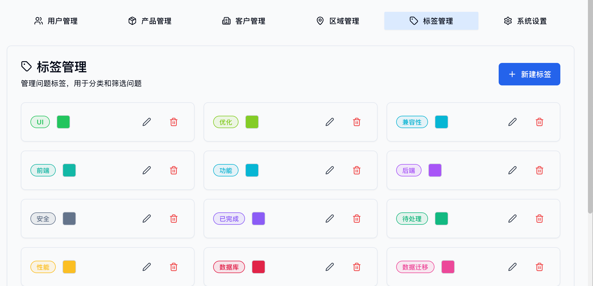Open the 区域管理 section
Screen dimensions: 593x286
(338, 21)
